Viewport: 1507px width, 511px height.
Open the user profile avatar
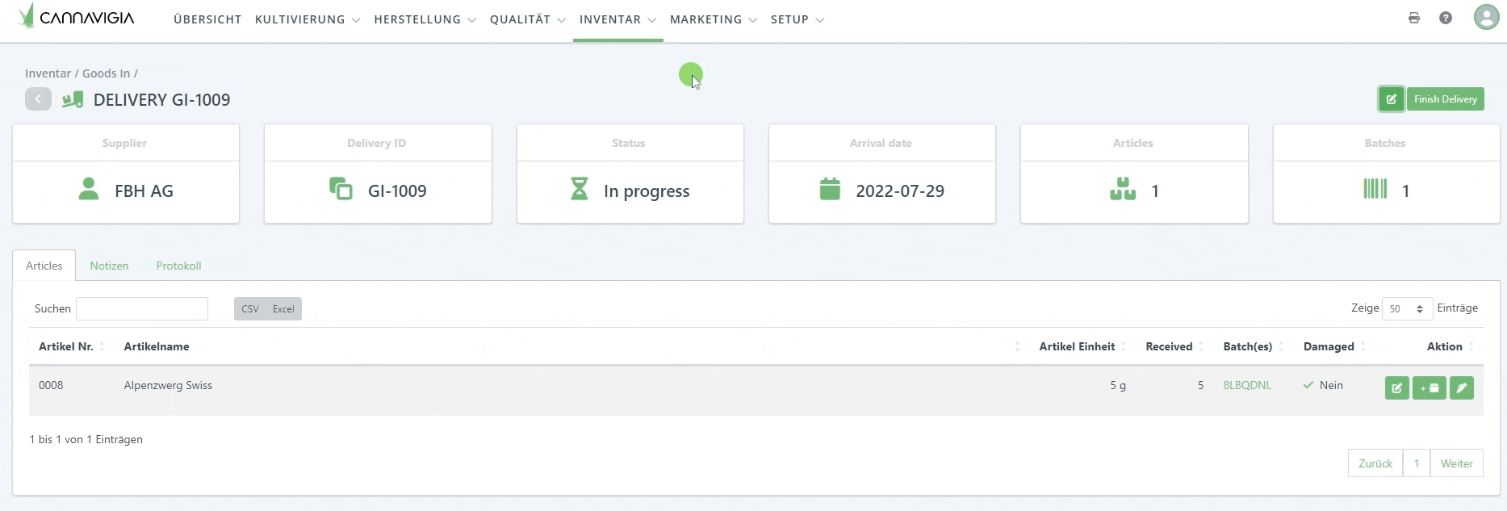[x=1485, y=17]
